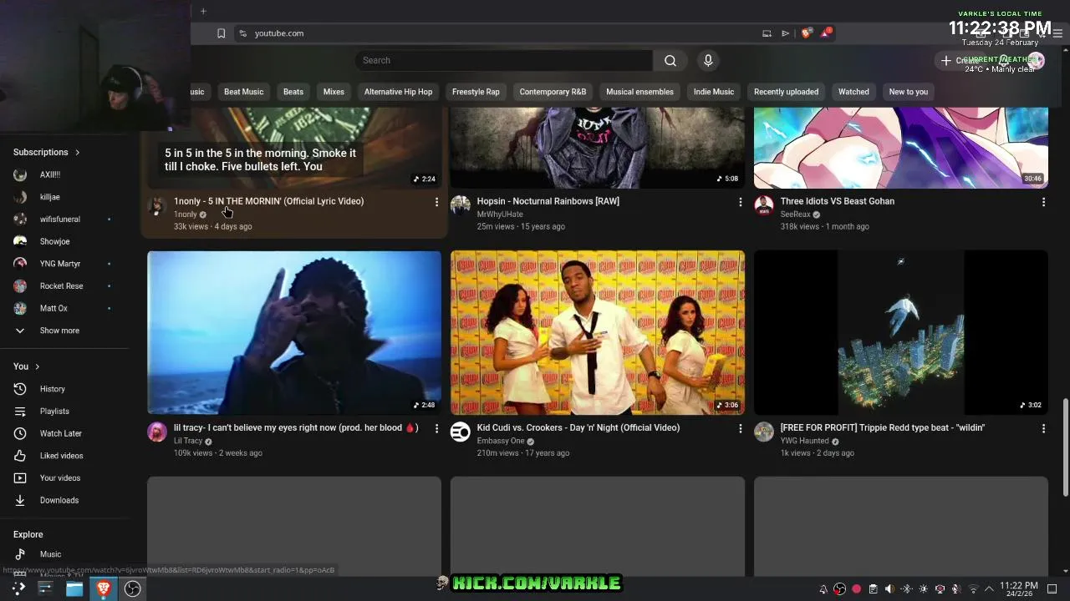Screen dimensions: 1070x601
Task: Select the Indie Music chip
Action: coord(713,92)
